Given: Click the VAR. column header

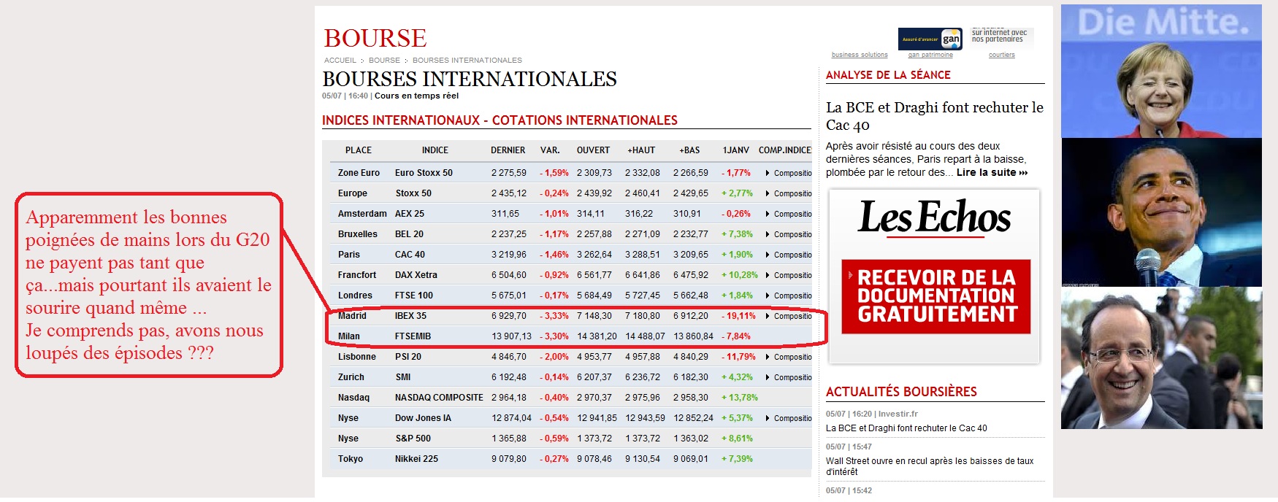Looking at the screenshot, I should (x=550, y=150).
